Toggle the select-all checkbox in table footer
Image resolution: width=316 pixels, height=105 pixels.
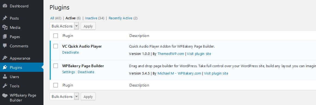tap(56, 85)
